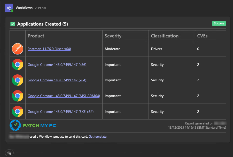The width and height of the screenshot is (233, 157).
Task: Click the Workflows sender name
Action: coord(24,8)
